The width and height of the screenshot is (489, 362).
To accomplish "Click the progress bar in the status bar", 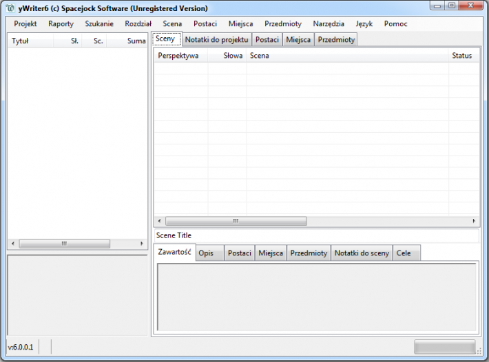I will 445,347.
